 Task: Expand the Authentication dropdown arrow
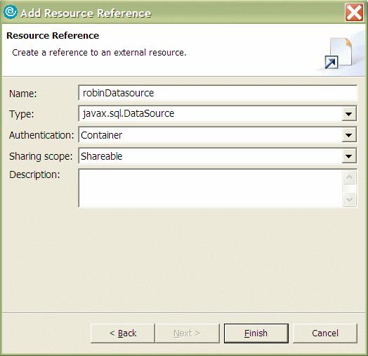(349, 135)
